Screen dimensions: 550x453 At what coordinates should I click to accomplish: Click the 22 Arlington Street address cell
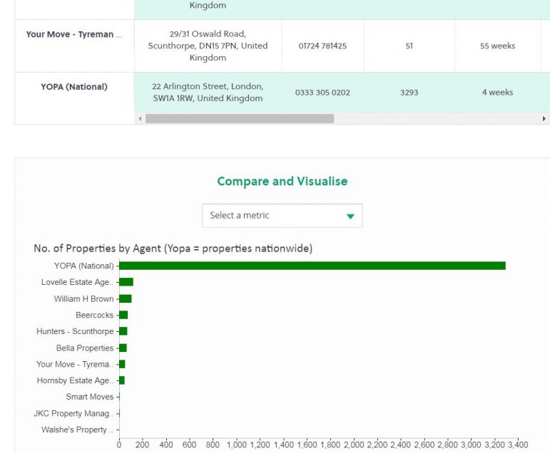(208, 93)
